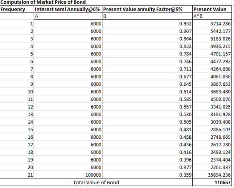Select the present value cell 3867.653
The height and width of the screenshot is (188, 234).
(212, 84)
